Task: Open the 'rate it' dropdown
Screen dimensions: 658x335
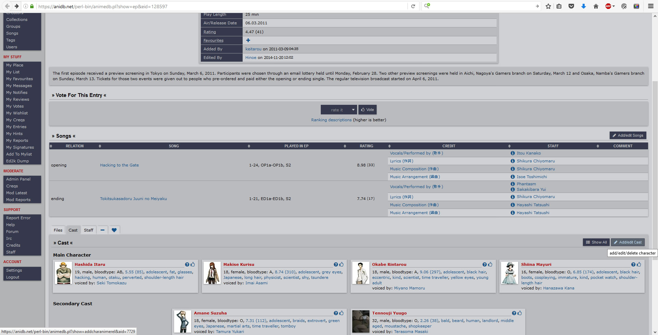Action: coord(339,110)
